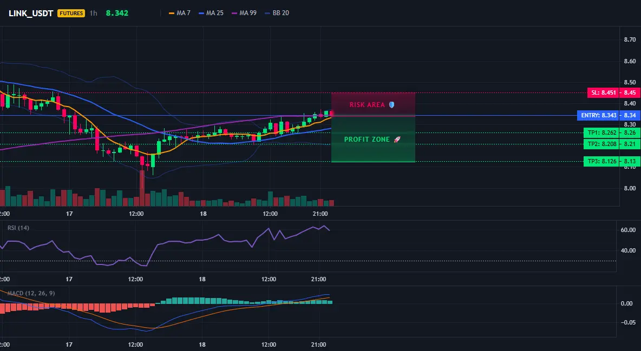Click the 8.13 price tag next to TP3

coord(630,161)
